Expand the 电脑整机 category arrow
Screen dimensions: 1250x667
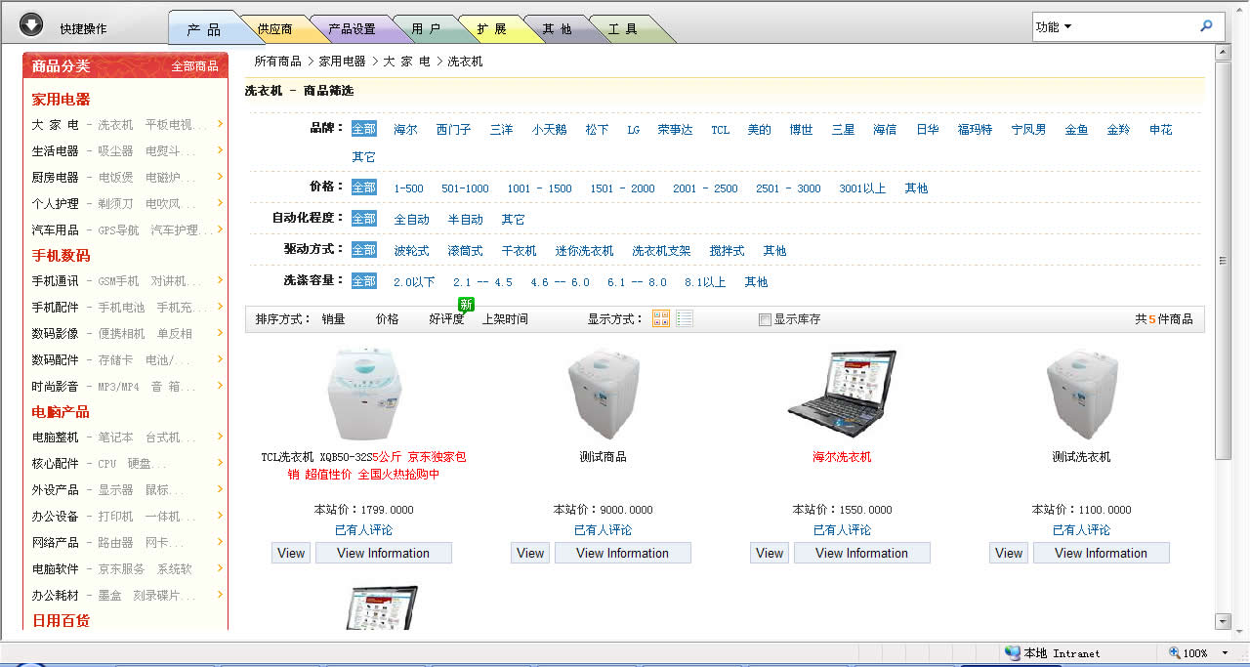point(221,437)
